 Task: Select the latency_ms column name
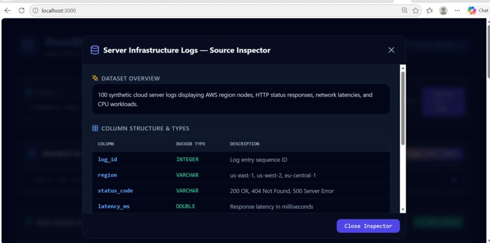pos(114,206)
